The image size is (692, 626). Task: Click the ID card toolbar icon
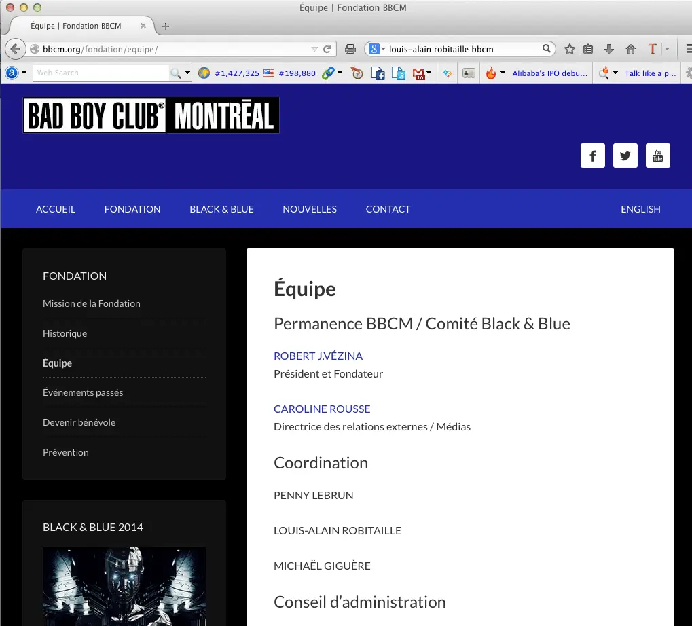point(469,73)
